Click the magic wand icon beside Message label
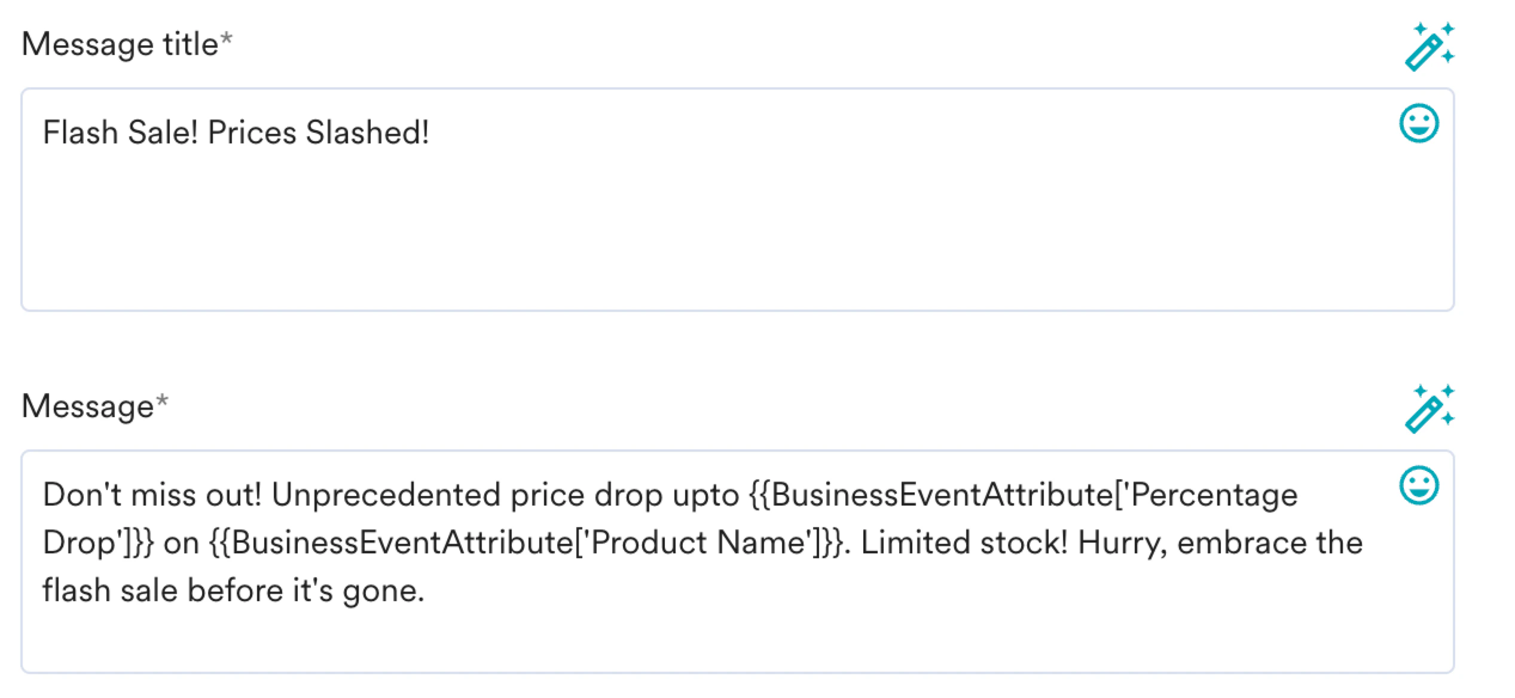1515x698 pixels. point(1429,409)
